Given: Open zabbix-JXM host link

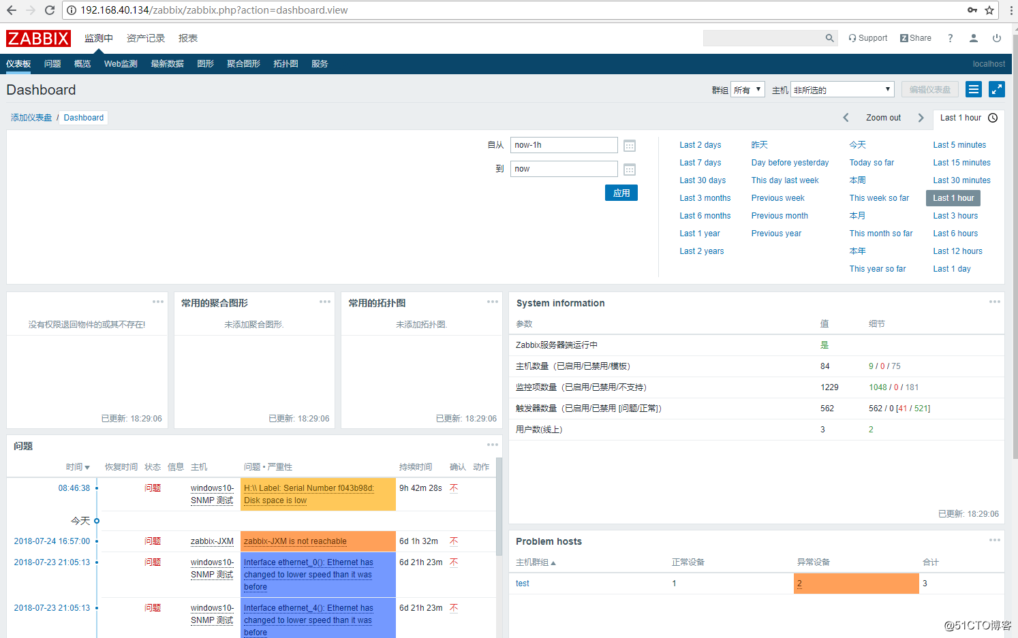Looking at the screenshot, I should (212, 541).
